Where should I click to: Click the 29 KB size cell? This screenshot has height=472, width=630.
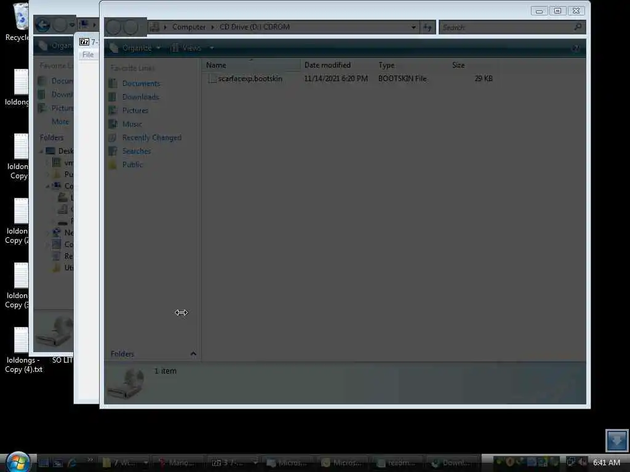coord(484,79)
